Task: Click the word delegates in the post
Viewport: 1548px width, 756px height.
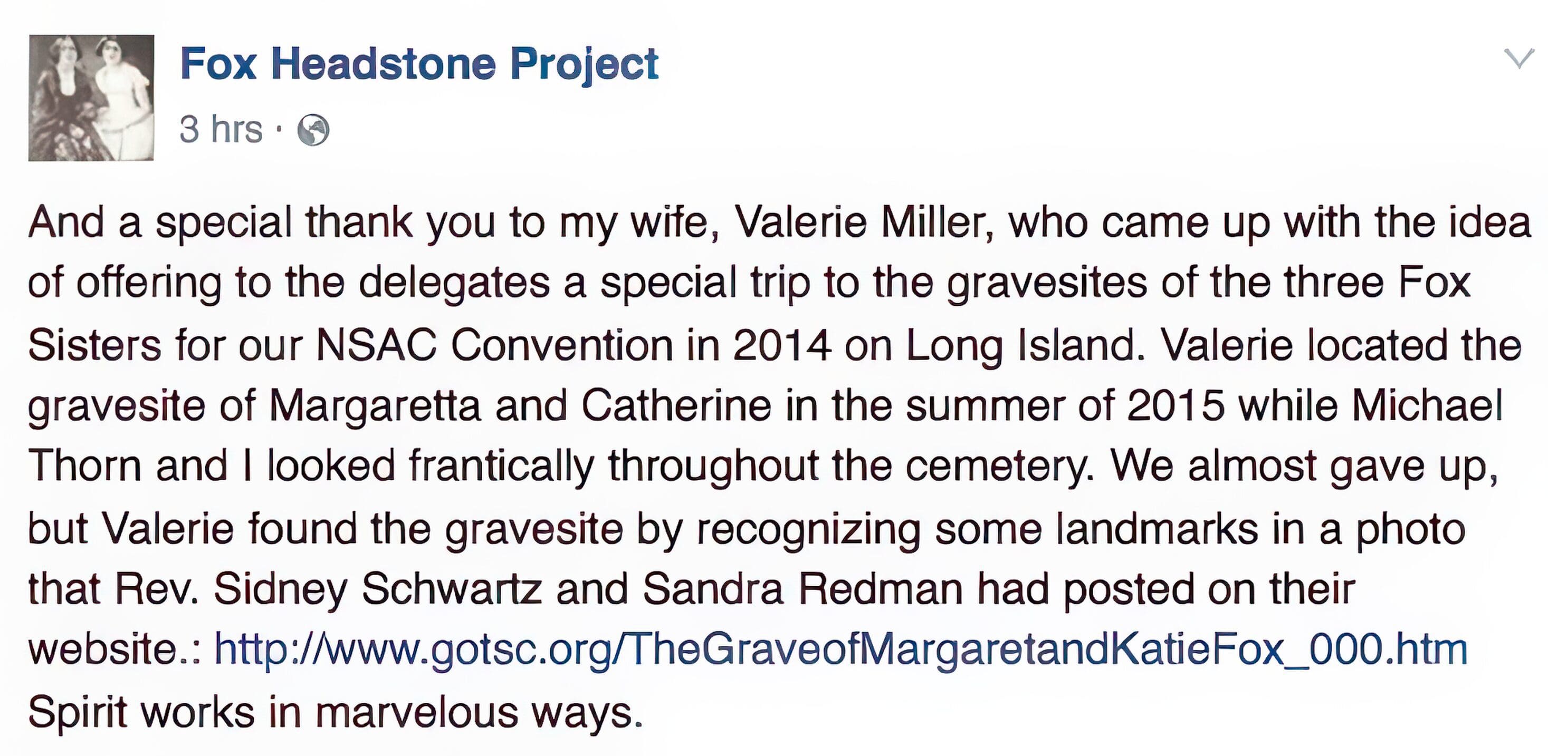Action: coord(454,284)
